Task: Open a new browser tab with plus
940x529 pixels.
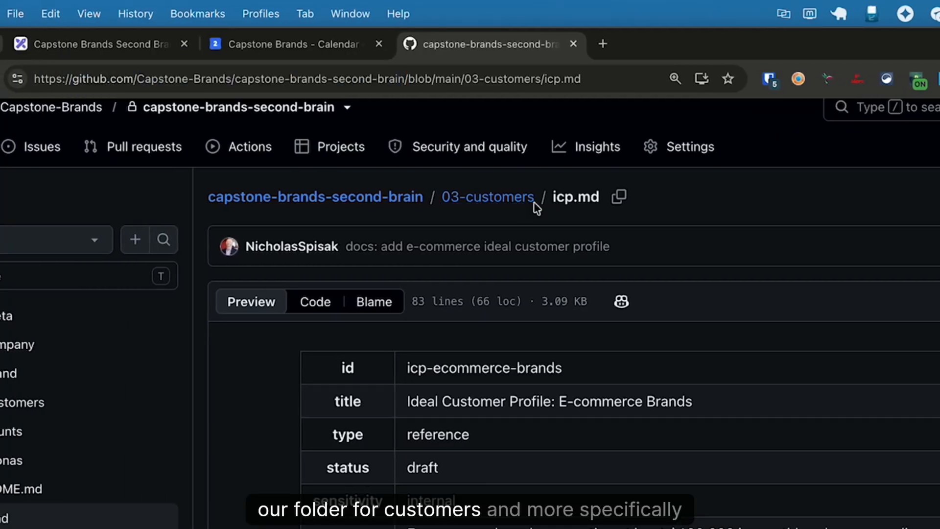Action: tap(603, 44)
